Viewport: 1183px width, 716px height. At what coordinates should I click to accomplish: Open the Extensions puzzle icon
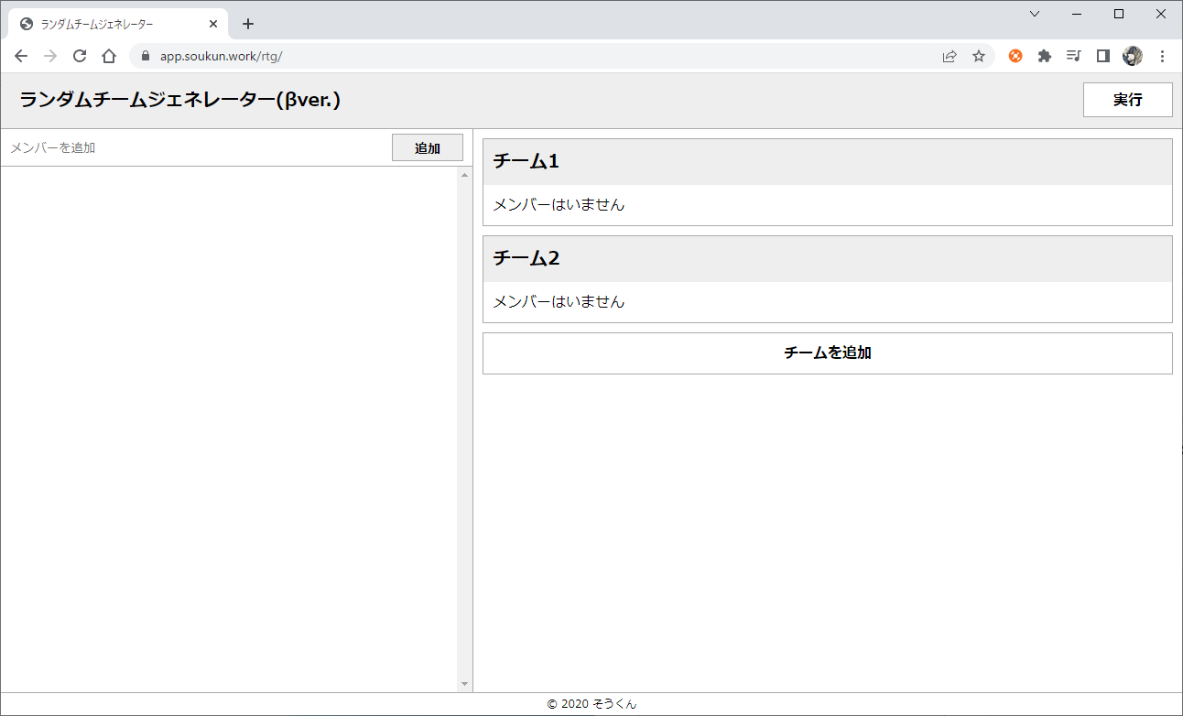click(x=1045, y=56)
